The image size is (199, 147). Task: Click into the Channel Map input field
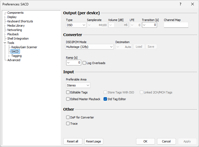(176, 25)
